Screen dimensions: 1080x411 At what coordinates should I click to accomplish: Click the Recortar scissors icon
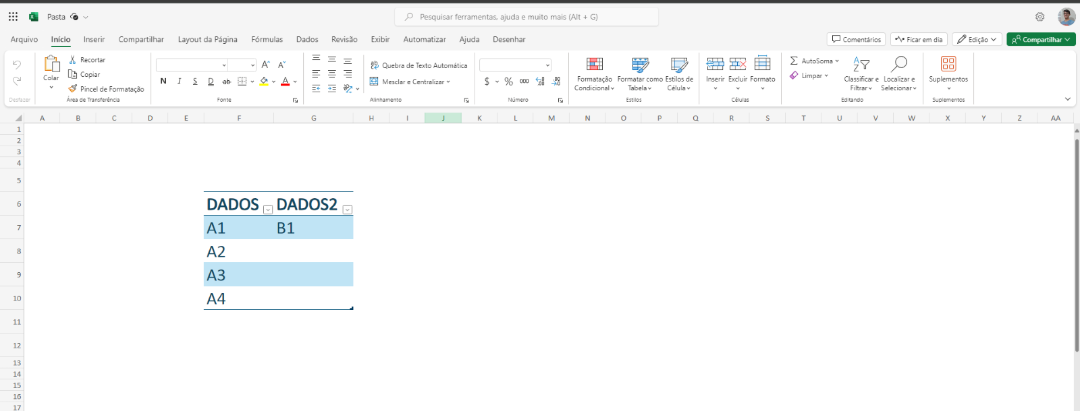point(73,60)
